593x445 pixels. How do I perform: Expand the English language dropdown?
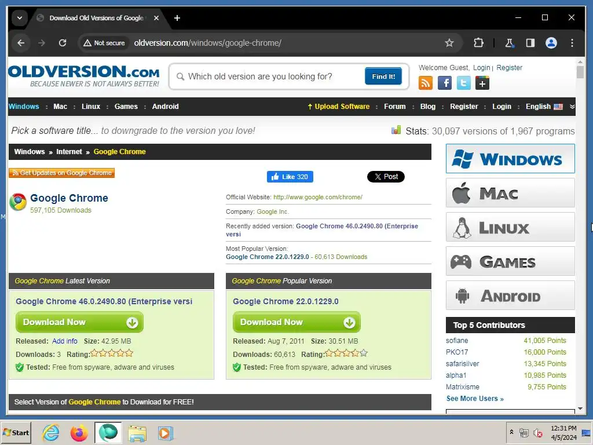pos(544,107)
